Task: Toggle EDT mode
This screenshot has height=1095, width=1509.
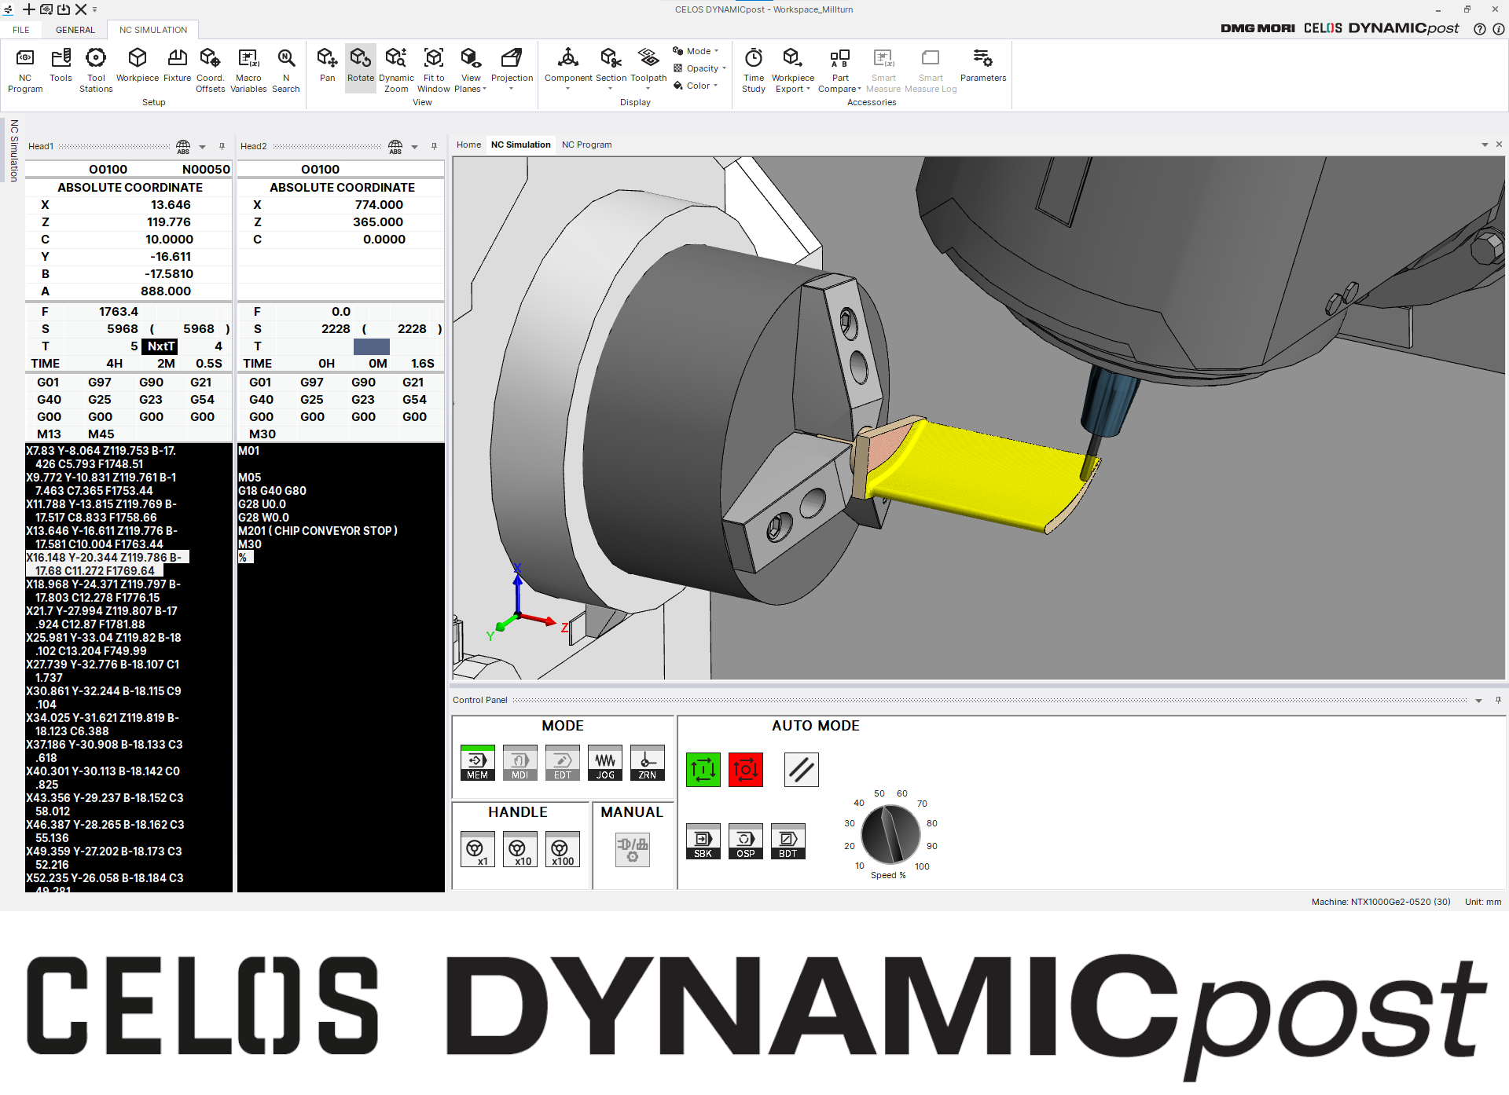Action: 562,763
